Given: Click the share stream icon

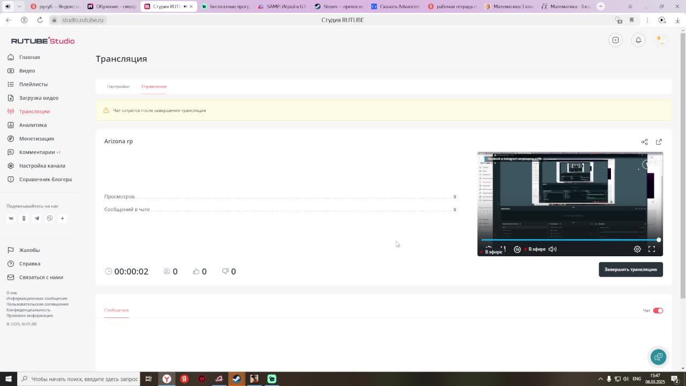Looking at the screenshot, I should click(x=644, y=142).
